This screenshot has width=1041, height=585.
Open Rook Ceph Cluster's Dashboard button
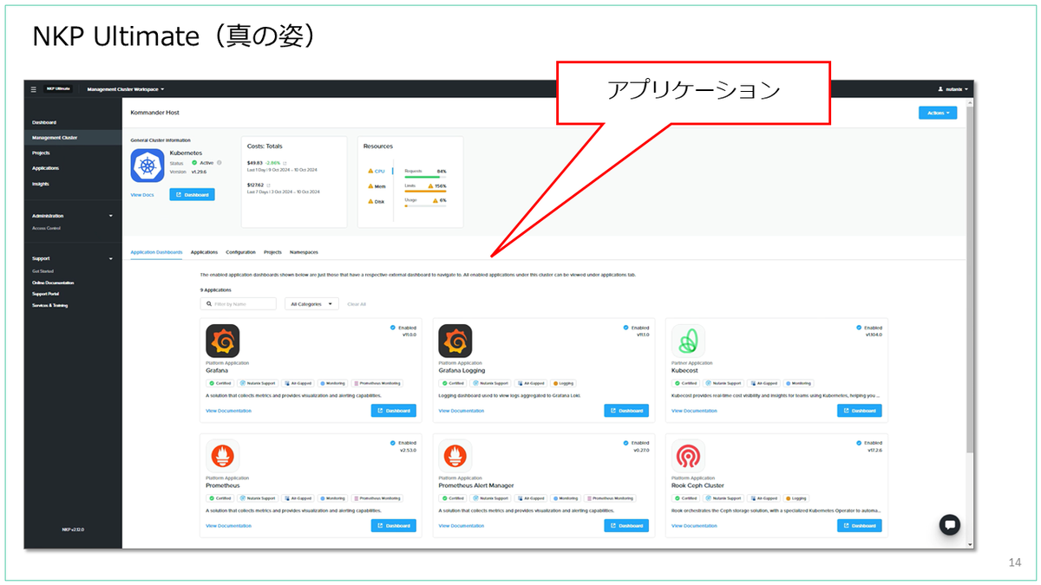pos(860,526)
